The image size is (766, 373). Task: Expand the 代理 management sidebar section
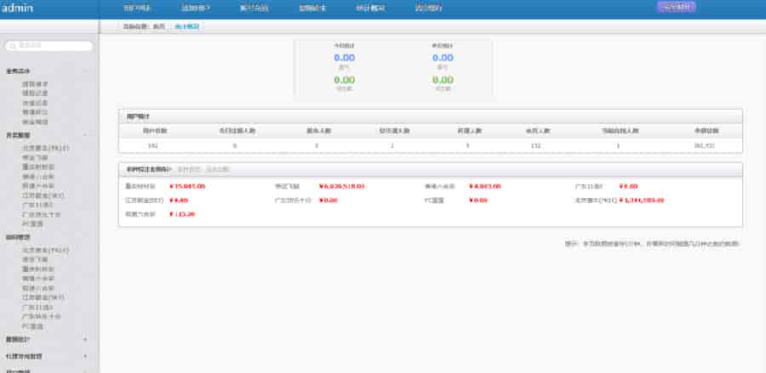pyautogui.click(x=85, y=356)
